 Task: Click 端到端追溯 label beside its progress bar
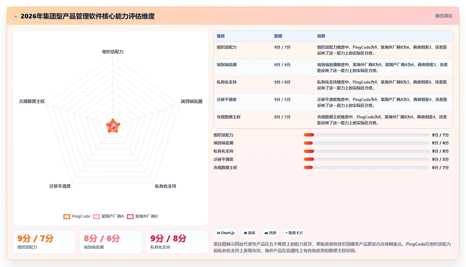(x=224, y=143)
